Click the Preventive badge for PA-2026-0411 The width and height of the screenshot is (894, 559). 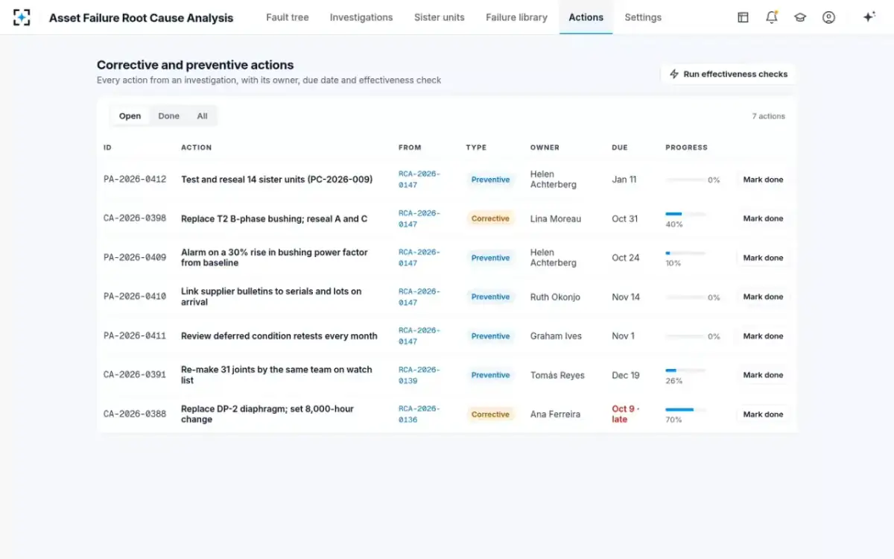[490, 336]
